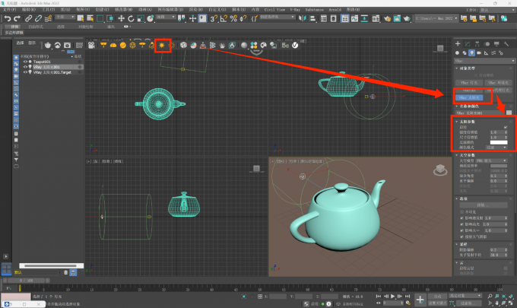Open the Rendering menu (渲染)
Screen dimensions: 517x308
click(196, 10)
